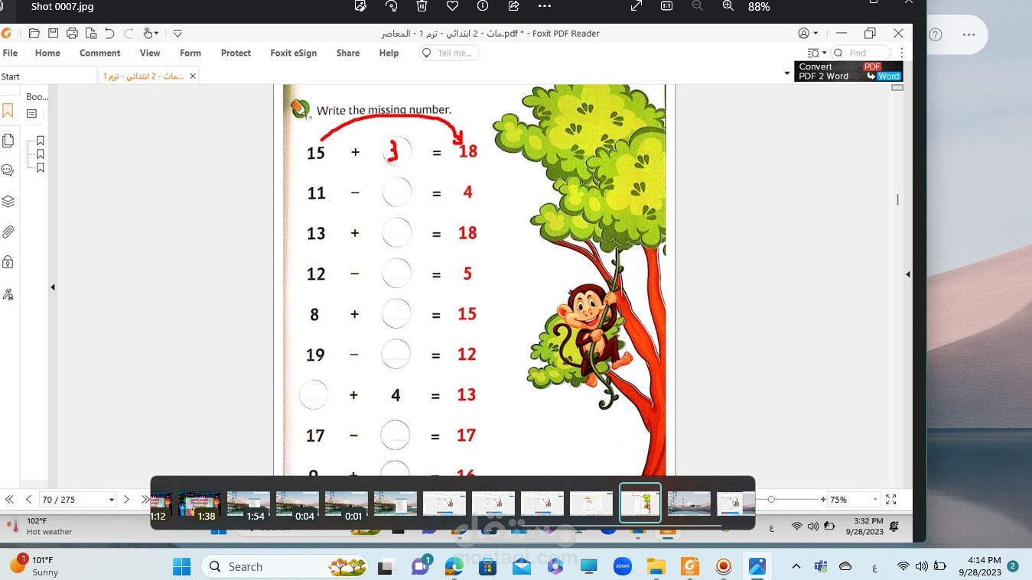The image size is (1032, 580).
Task: Open the File menu
Action: (x=10, y=53)
